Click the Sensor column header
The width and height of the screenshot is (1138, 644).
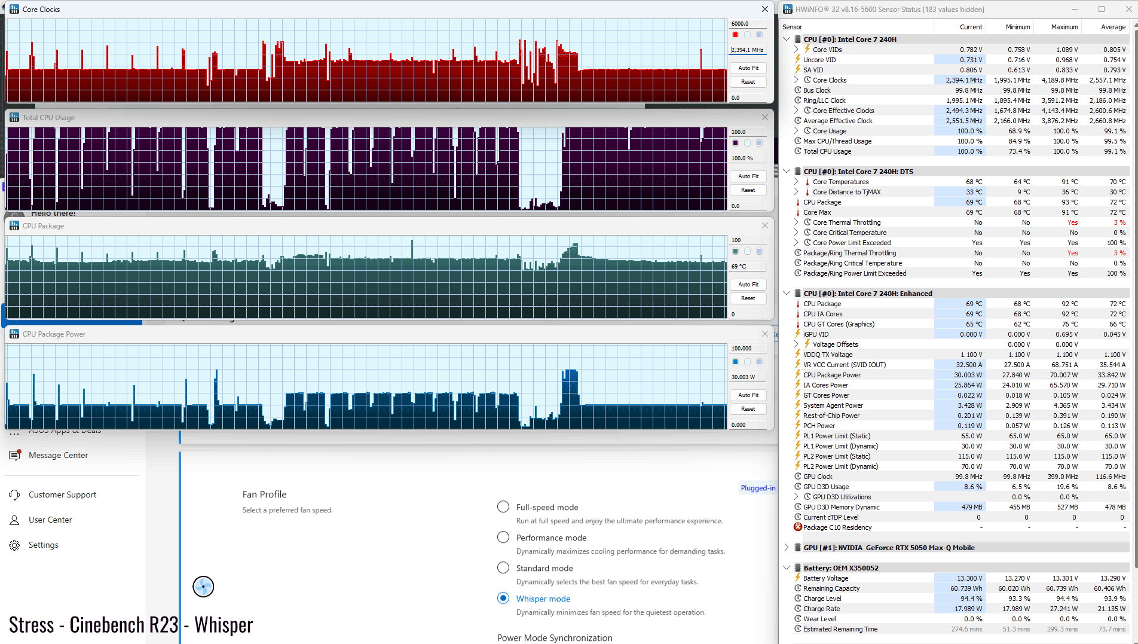(856, 27)
